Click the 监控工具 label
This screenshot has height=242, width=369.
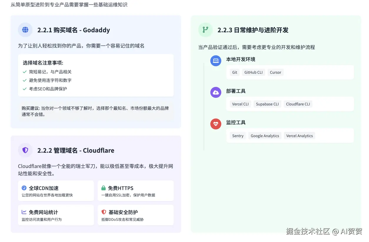click(236, 122)
